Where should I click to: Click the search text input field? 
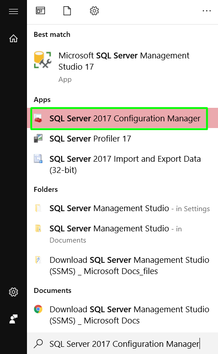coord(122,343)
